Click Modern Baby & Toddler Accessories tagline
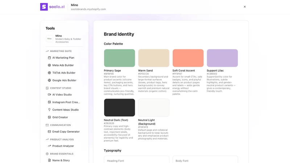This screenshot has height=163, width=290. [68, 41]
